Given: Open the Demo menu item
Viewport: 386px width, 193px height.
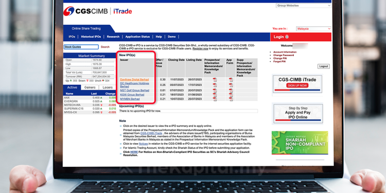Looking at the screenshot, I should pos(171,37).
